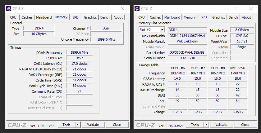Switch to SPD tab in left window
This screenshot has width=261, height=133.
76,17
